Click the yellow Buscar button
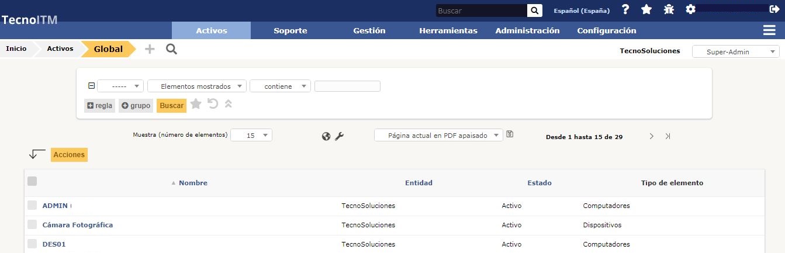The height and width of the screenshot is (253, 785). point(171,106)
